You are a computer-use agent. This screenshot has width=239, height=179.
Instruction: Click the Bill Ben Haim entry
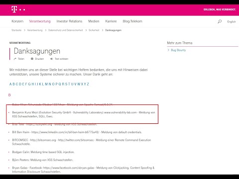coord(77,132)
